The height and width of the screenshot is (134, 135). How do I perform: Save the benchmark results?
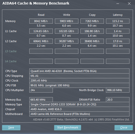pyautogui.click(x=11, y=127)
